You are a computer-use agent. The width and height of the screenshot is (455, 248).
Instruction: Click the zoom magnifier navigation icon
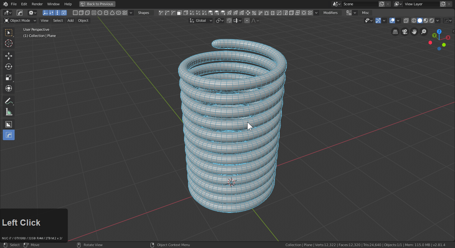[424, 32]
